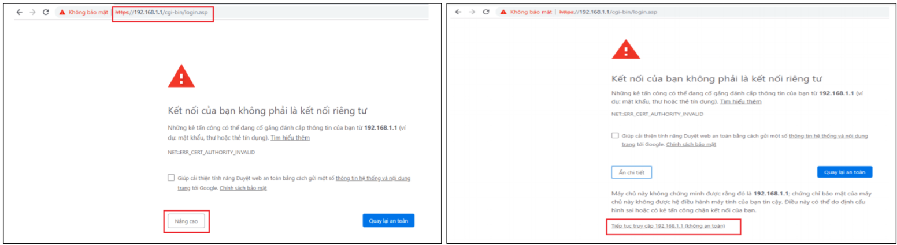The width and height of the screenshot is (897, 245).
Task: Click the forward arrow in the right browser
Action: pos(472,12)
